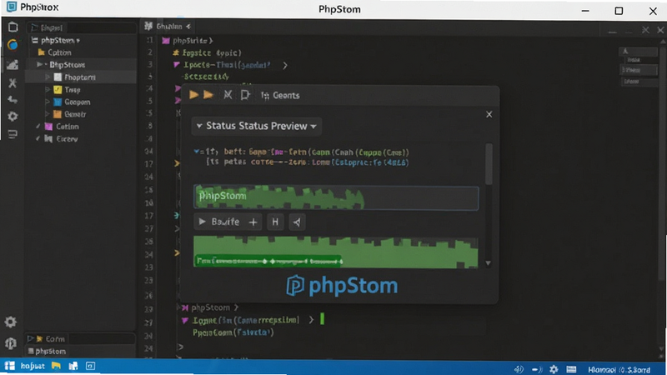Viewport: 667px width, 375px height.
Task: Open the chart panel icon in left sidebar
Action: point(13,64)
